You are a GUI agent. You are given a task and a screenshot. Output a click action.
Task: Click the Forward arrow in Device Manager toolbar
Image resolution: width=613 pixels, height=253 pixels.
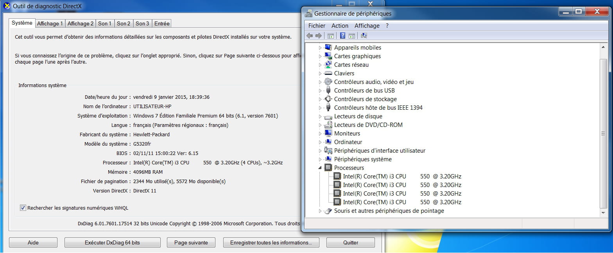318,36
